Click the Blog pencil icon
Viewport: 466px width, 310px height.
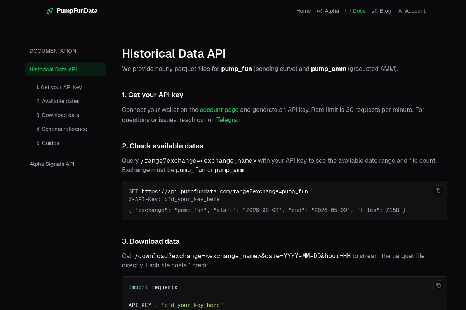coord(375,11)
